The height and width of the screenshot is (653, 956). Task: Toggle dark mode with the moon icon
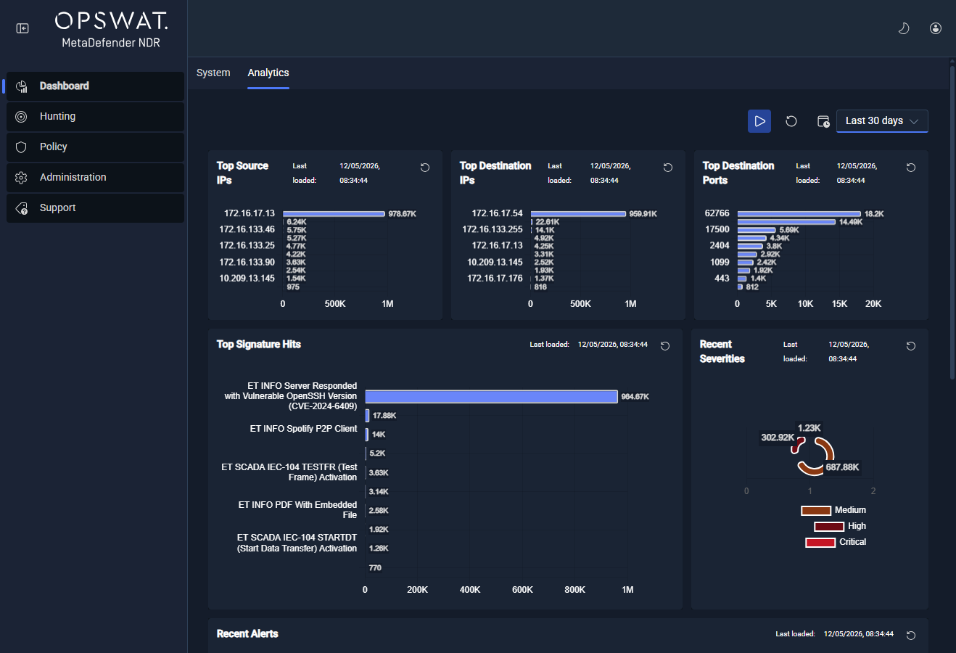904,28
